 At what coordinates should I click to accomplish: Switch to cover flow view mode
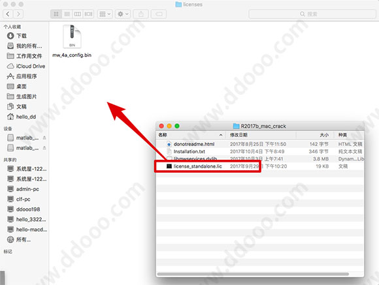tap(88, 14)
